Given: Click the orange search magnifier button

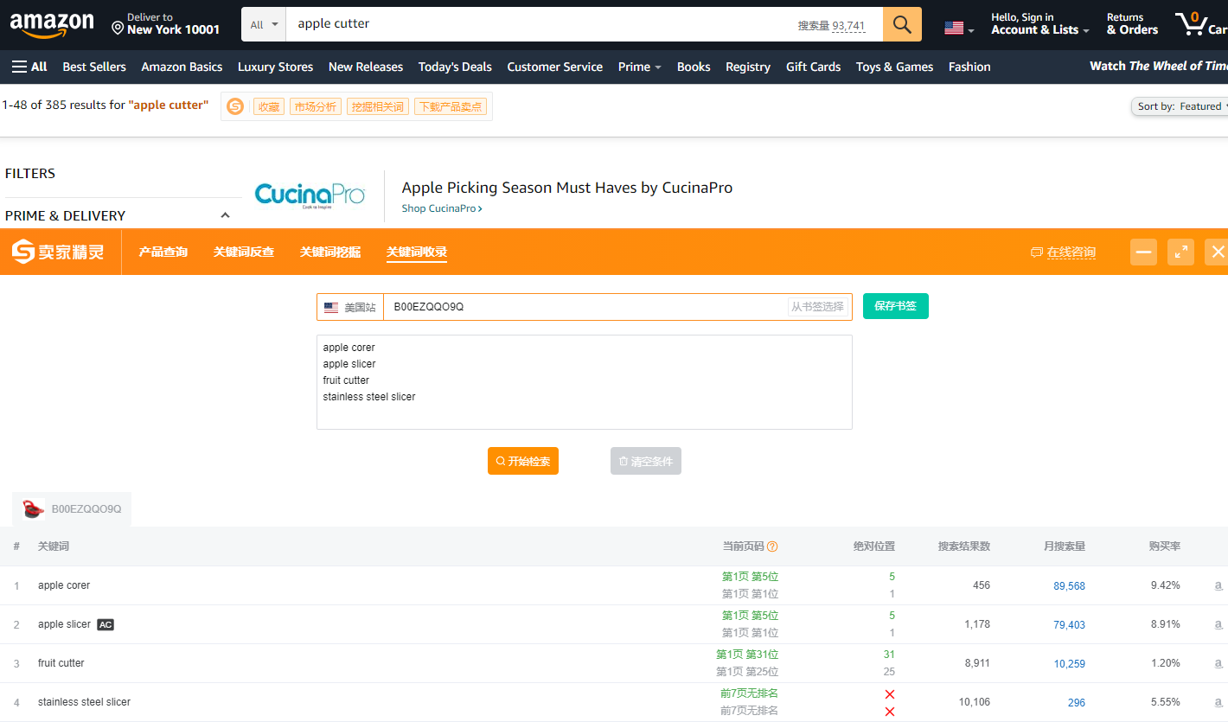Looking at the screenshot, I should coord(902,24).
